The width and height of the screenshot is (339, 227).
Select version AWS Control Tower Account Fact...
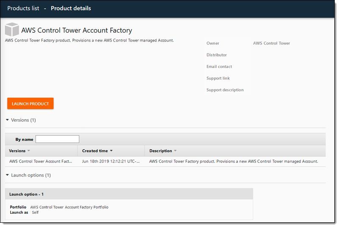point(41,161)
